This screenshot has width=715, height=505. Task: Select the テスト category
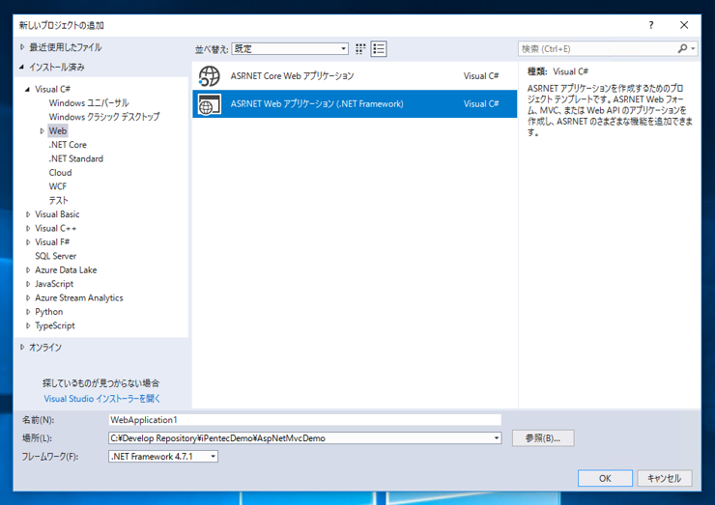click(58, 201)
